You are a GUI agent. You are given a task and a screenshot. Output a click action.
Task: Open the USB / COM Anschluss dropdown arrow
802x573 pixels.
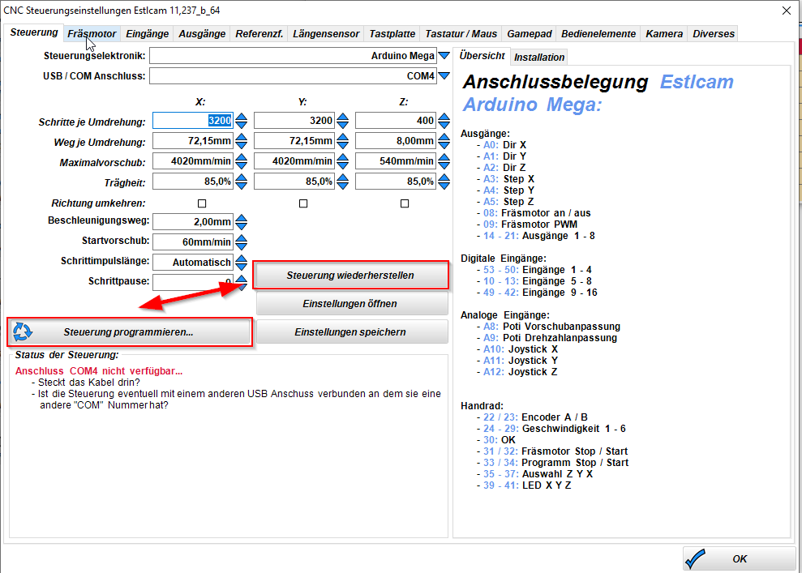pyautogui.click(x=444, y=75)
